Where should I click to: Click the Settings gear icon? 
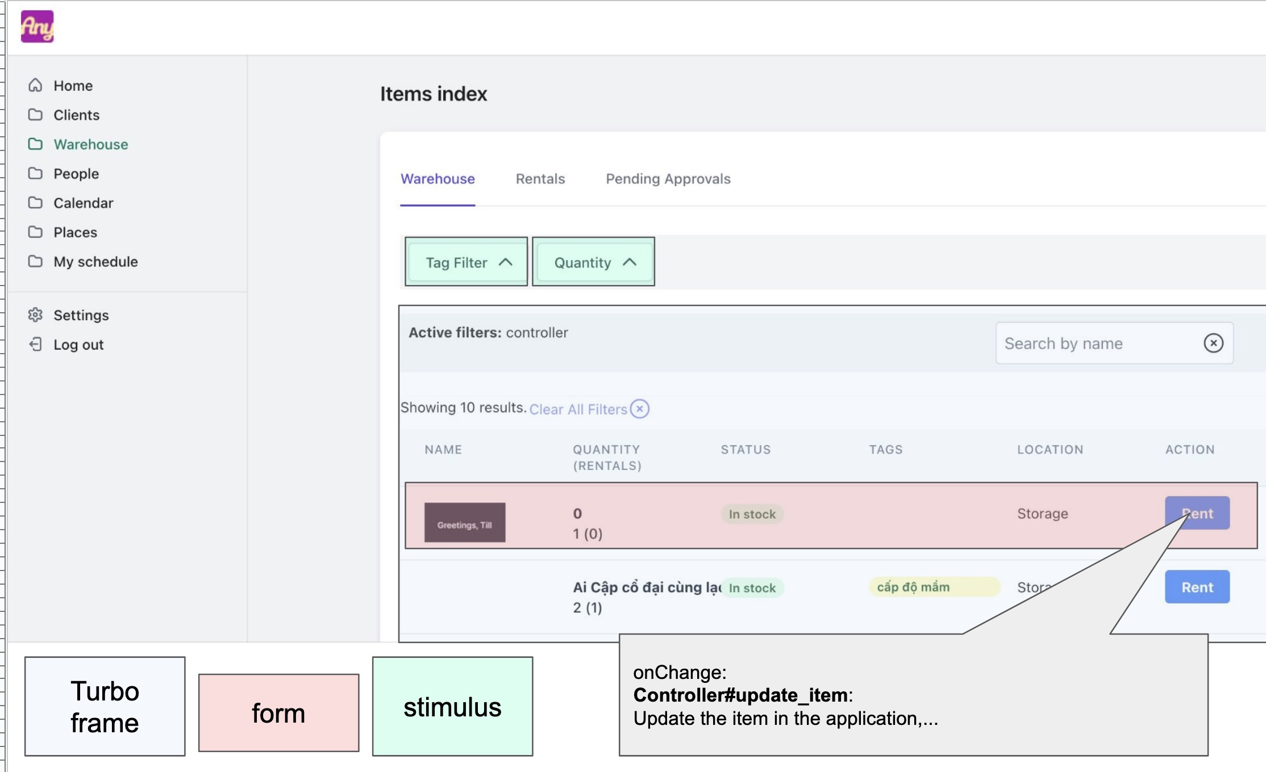point(35,314)
